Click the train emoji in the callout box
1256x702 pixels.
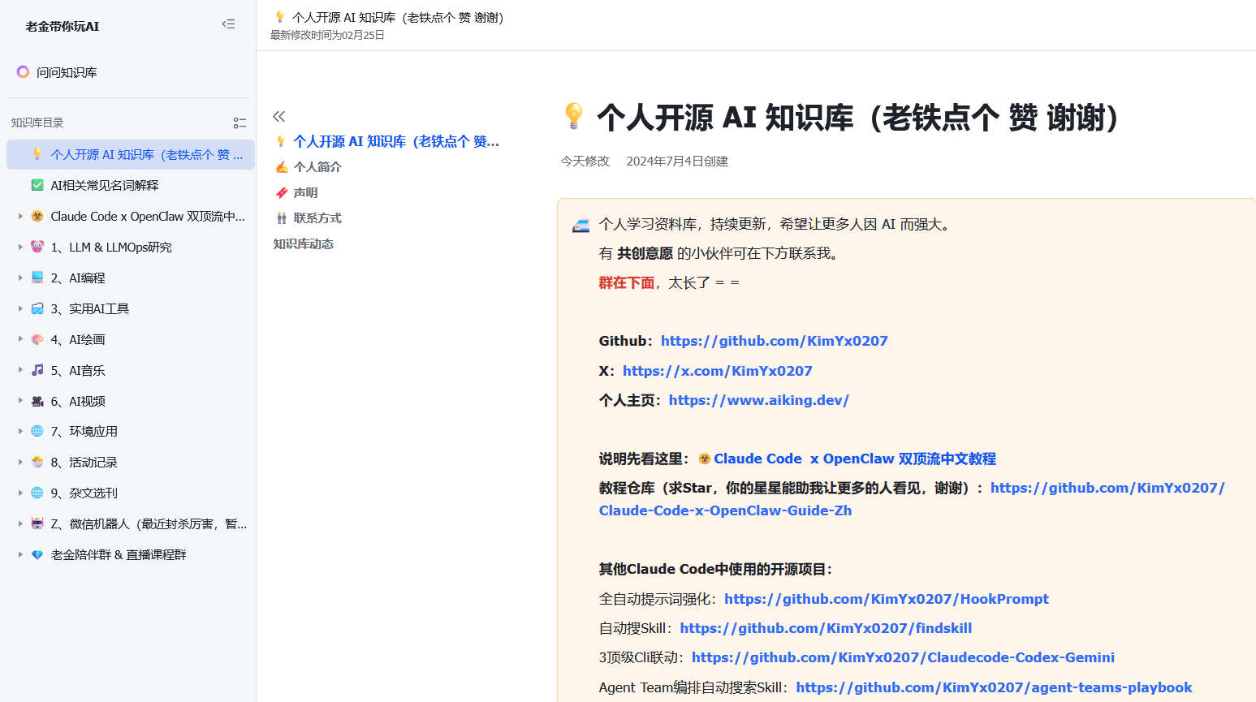tap(581, 225)
